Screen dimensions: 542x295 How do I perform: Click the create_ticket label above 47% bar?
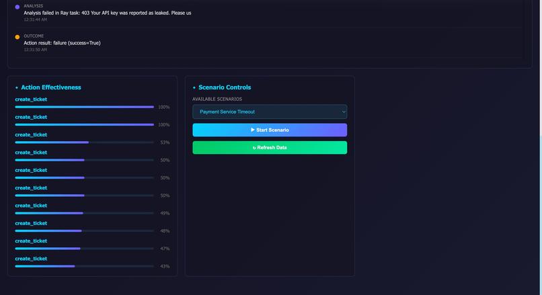[x=31, y=241]
